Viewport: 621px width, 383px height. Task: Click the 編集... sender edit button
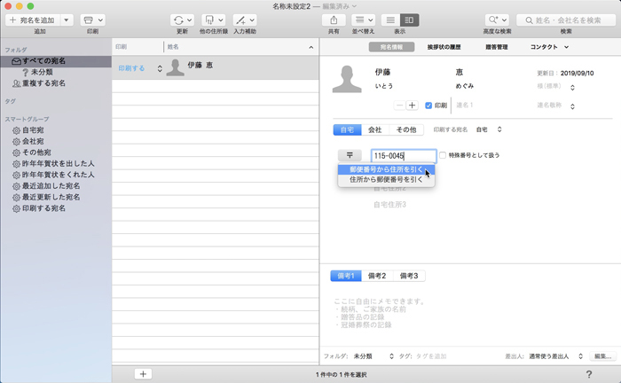603,356
